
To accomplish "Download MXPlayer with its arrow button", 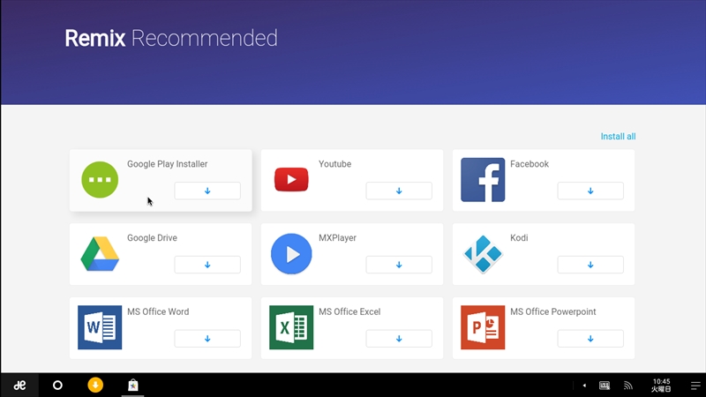I will [x=399, y=265].
